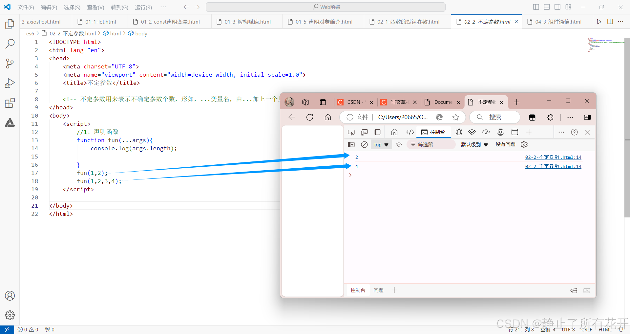Go forward in VS Code navigation history

[x=197, y=7]
